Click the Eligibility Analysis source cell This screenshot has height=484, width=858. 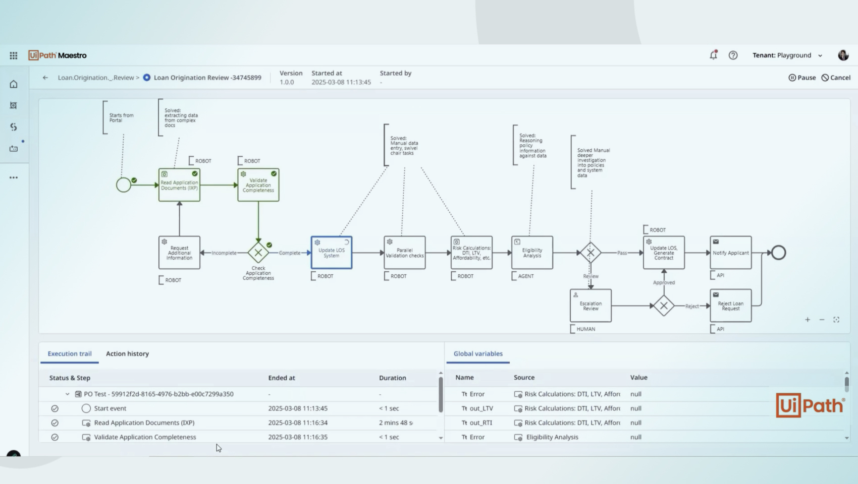pyautogui.click(x=552, y=437)
